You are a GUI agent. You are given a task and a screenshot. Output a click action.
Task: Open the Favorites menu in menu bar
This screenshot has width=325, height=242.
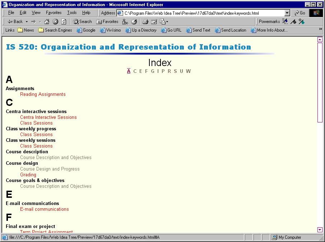pos(54,13)
